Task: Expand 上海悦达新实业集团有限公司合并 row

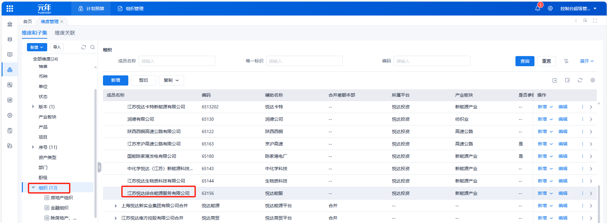Action: [116, 206]
